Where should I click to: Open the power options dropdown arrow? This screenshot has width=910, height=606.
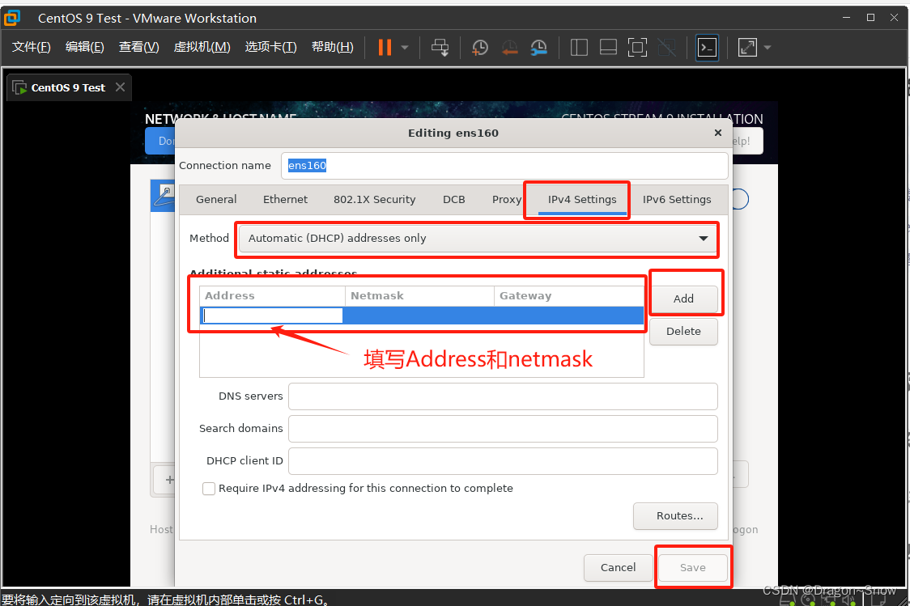pos(405,48)
